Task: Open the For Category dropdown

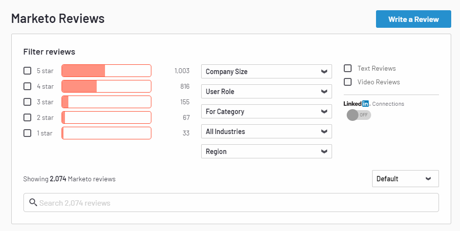Action: coord(266,112)
